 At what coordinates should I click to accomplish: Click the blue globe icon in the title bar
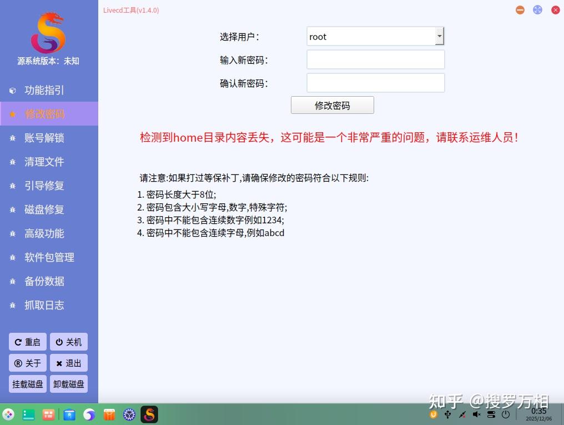click(x=537, y=9)
